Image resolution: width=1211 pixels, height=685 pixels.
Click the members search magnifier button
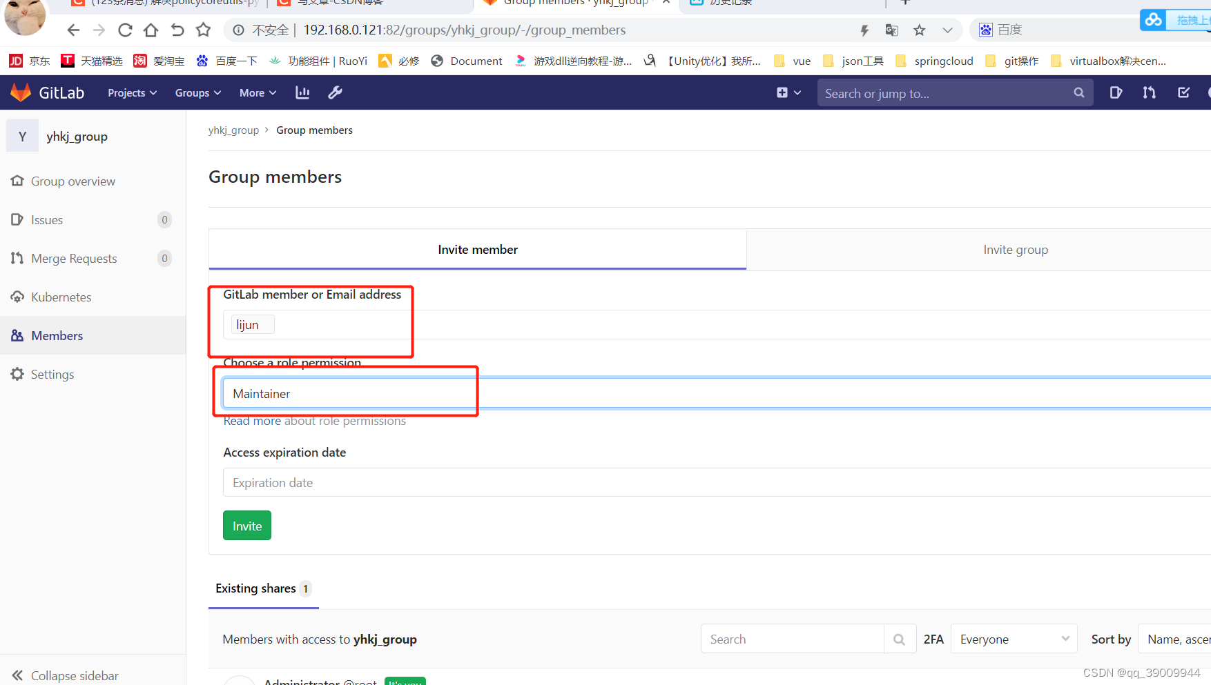point(900,639)
